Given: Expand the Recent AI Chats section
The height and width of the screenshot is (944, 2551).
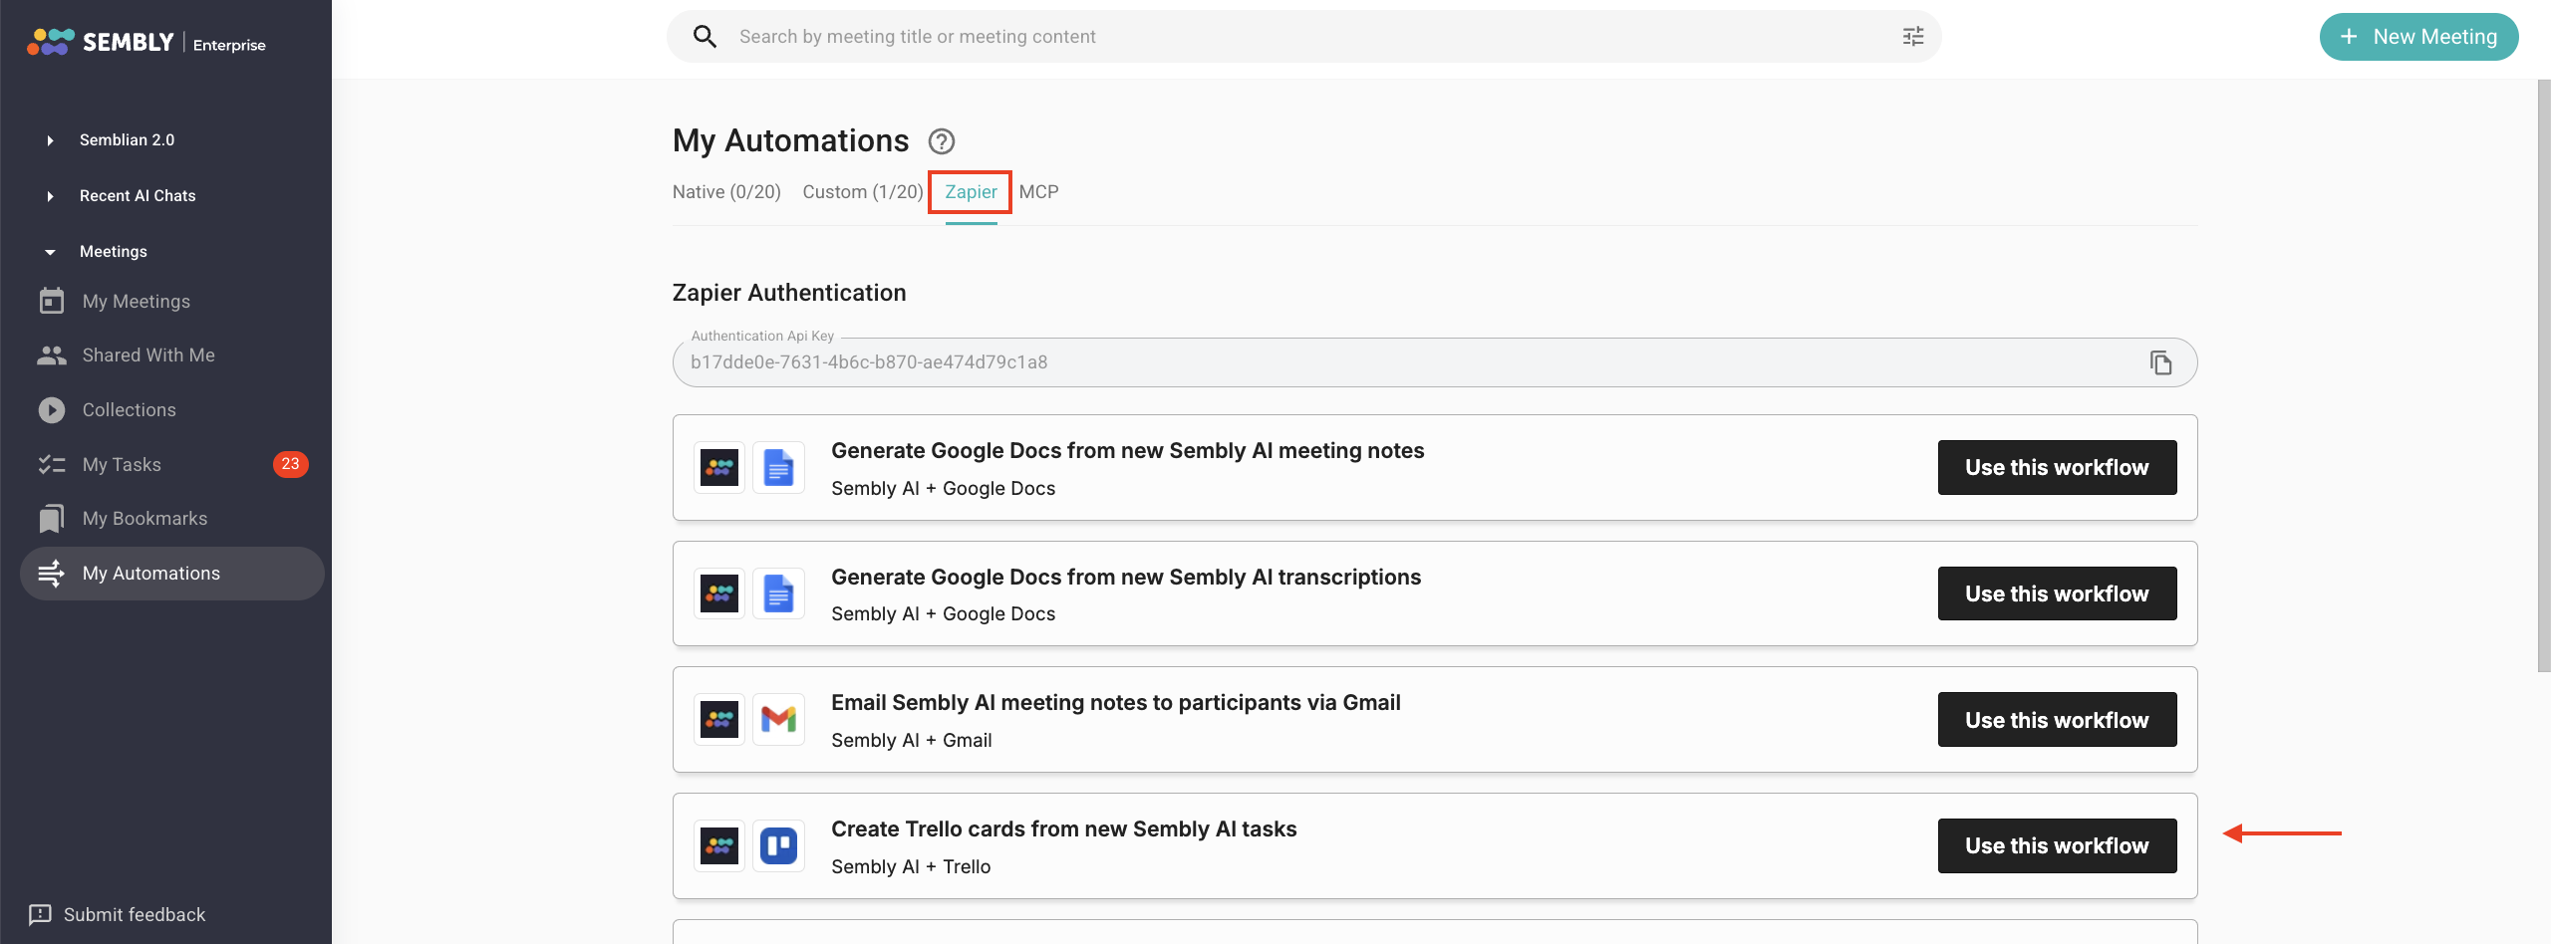Looking at the screenshot, I should tap(50, 196).
